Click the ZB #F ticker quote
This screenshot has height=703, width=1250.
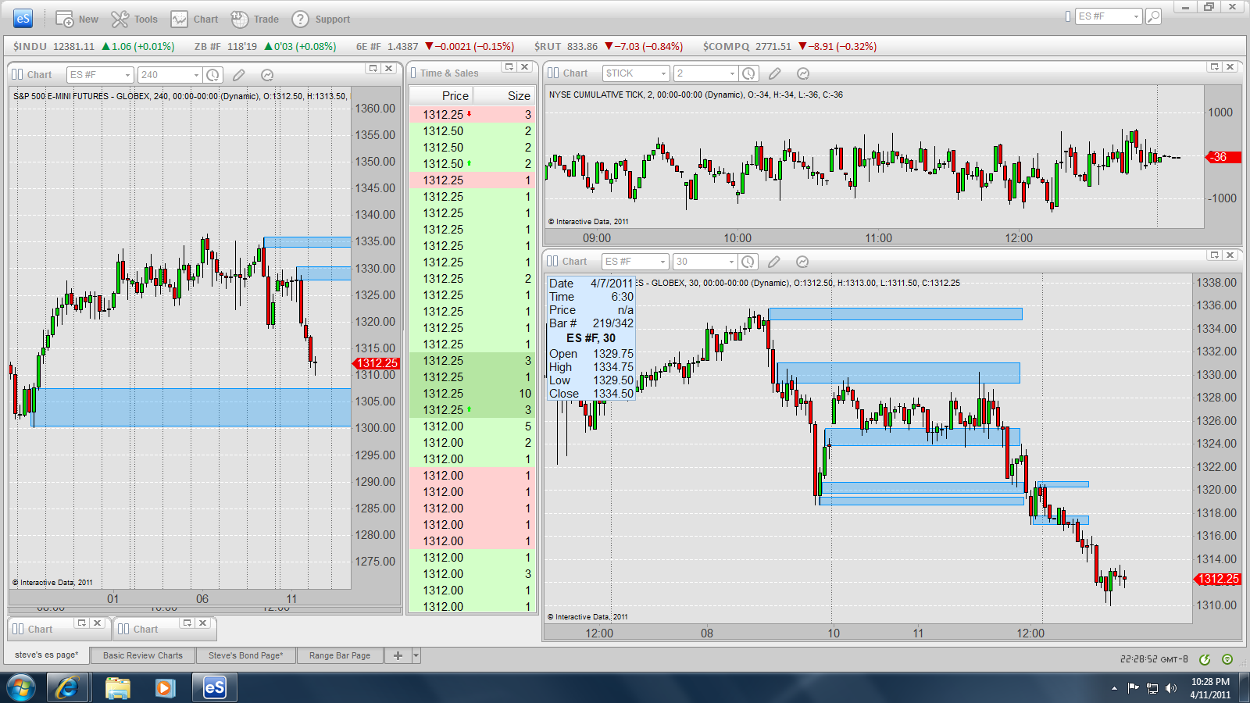pos(265,46)
